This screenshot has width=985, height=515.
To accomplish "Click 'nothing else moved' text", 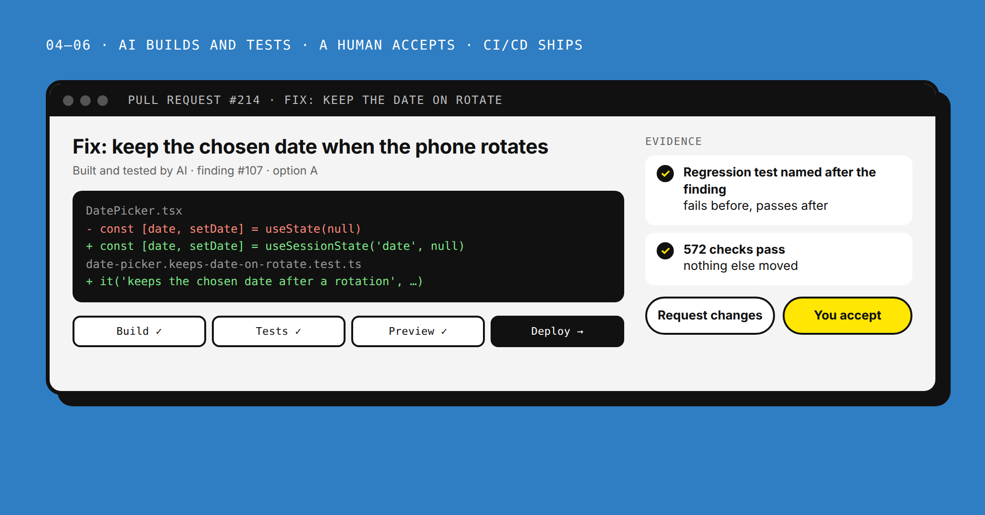I will click(x=741, y=266).
